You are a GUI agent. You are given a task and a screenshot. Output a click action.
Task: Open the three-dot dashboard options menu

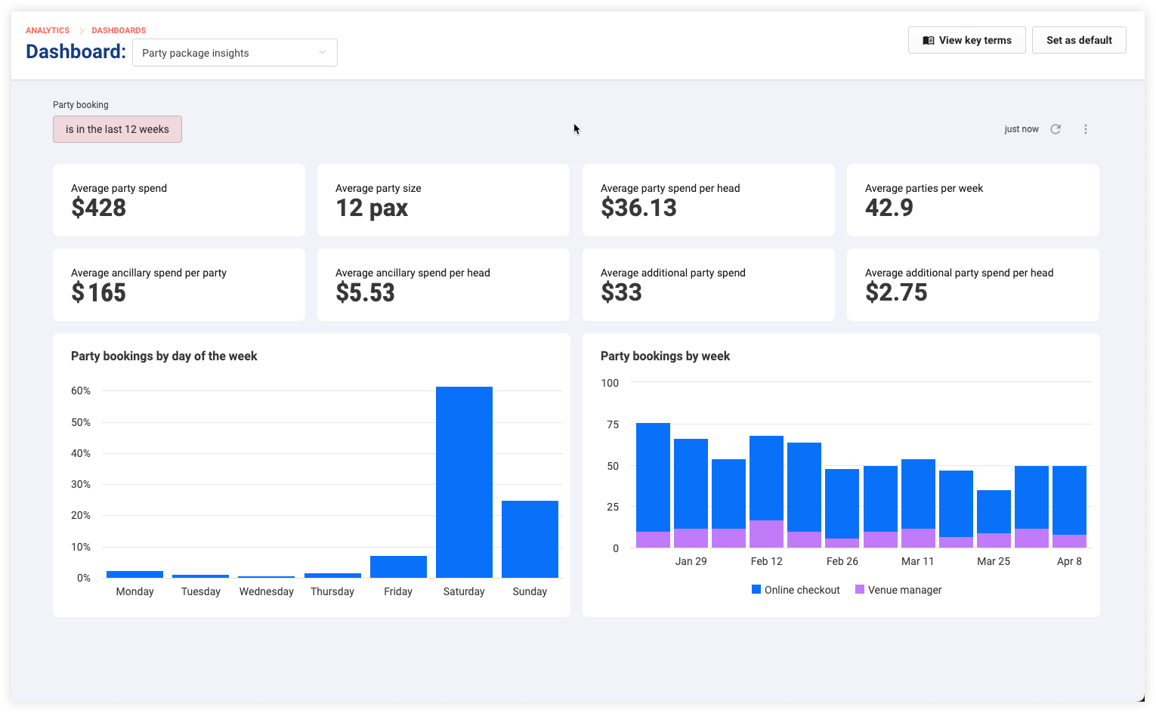[x=1086, y=129]
